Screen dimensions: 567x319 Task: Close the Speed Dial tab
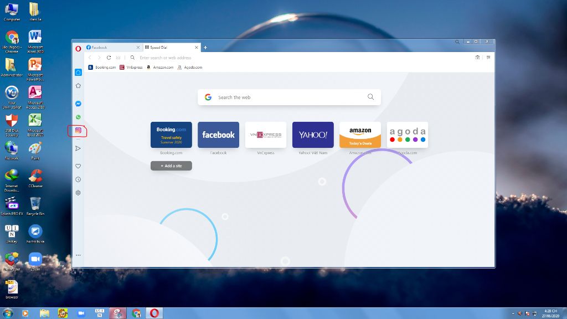197,48
